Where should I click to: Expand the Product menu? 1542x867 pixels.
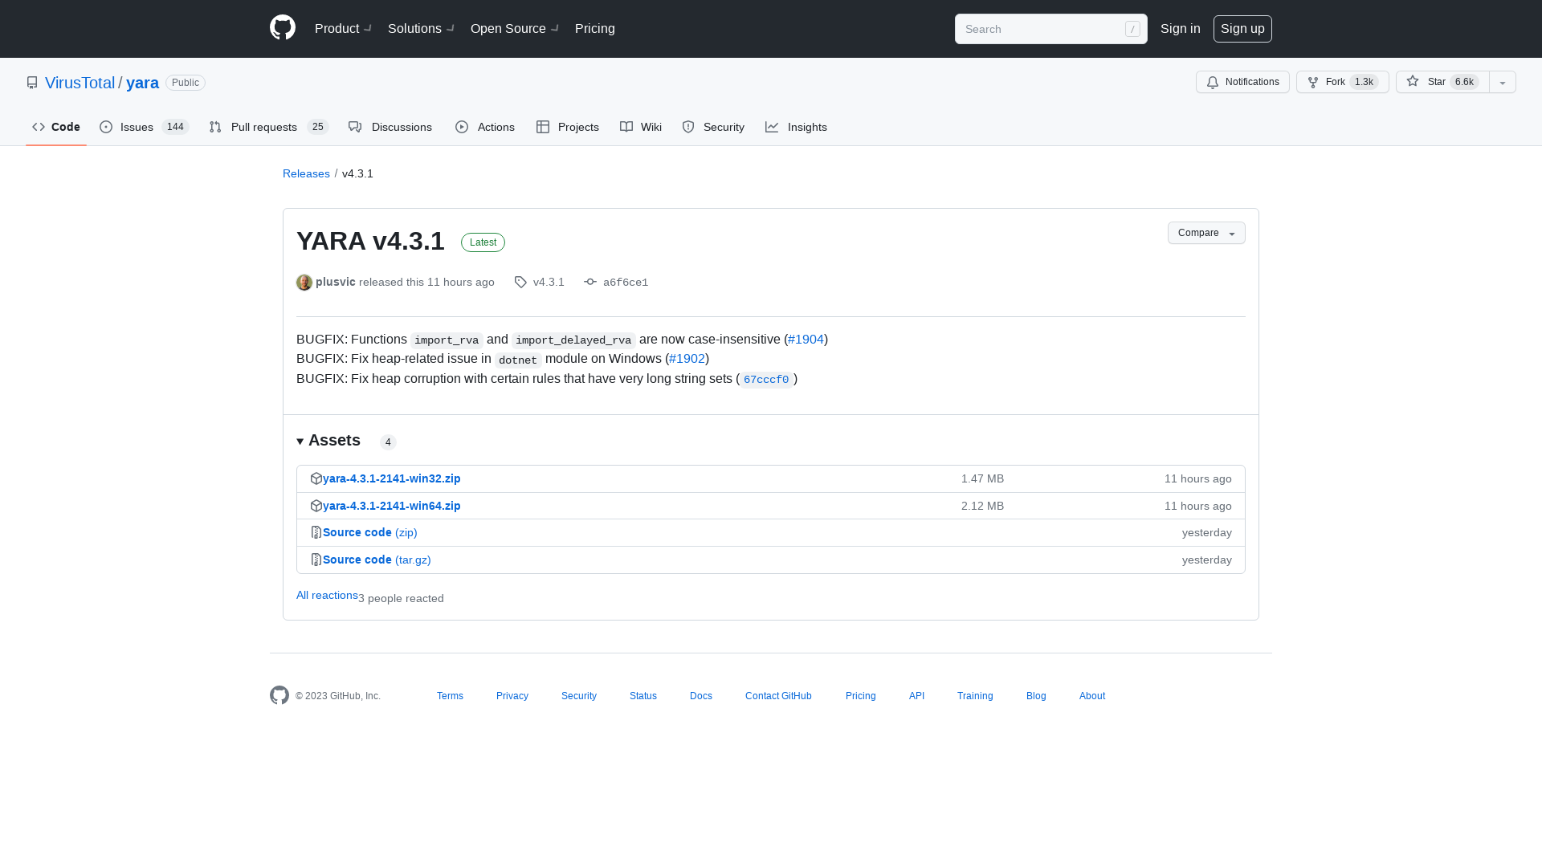pos(343,29)
